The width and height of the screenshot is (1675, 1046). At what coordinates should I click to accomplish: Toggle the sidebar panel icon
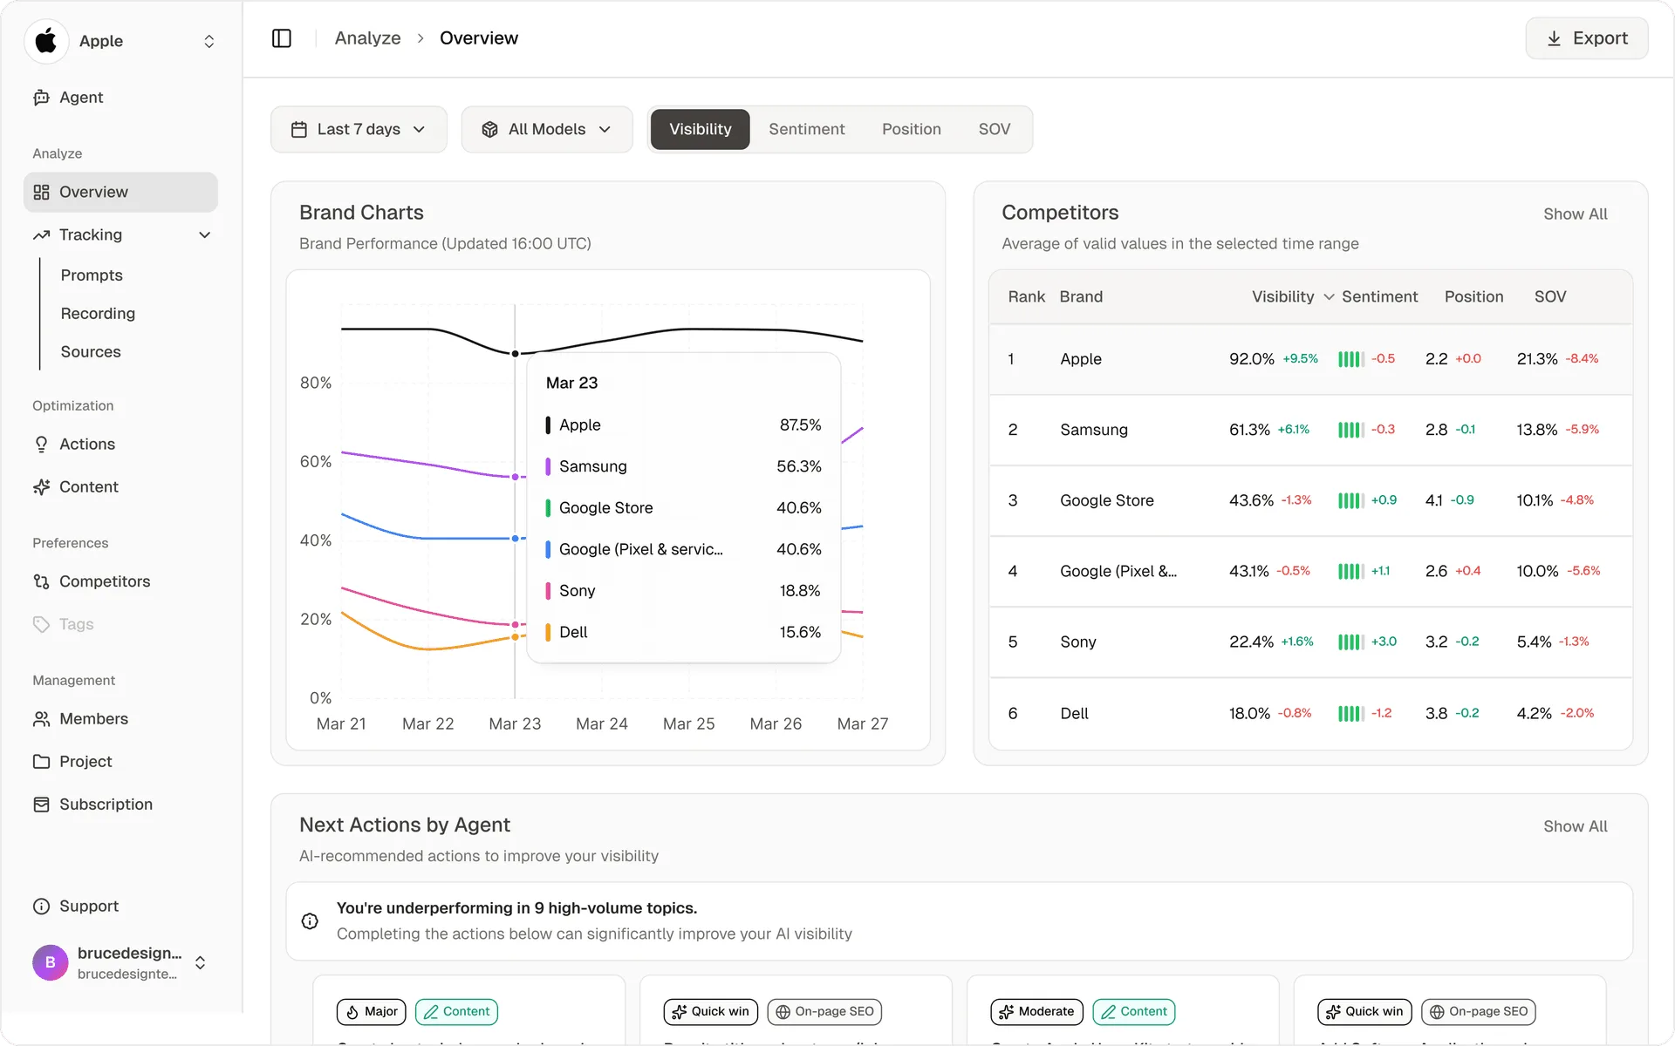pos(282,38)
